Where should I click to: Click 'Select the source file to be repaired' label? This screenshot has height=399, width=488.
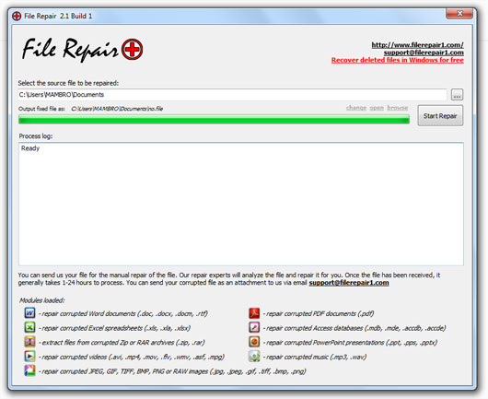click(x=68, y=83)
